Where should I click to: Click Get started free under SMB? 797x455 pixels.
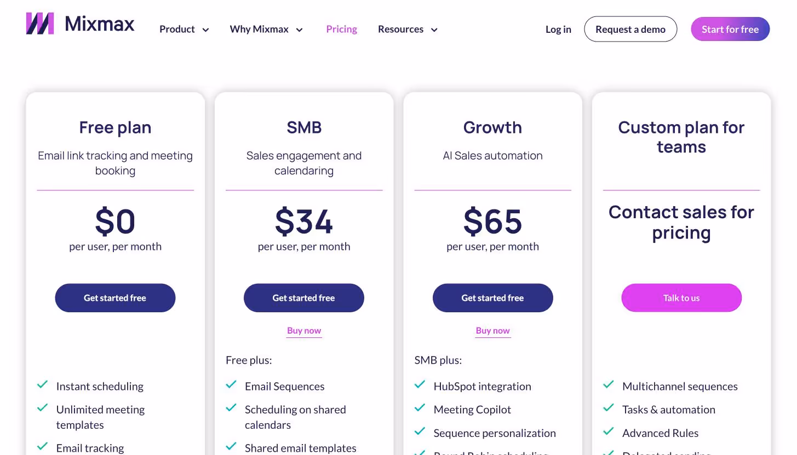click(304, 297)
